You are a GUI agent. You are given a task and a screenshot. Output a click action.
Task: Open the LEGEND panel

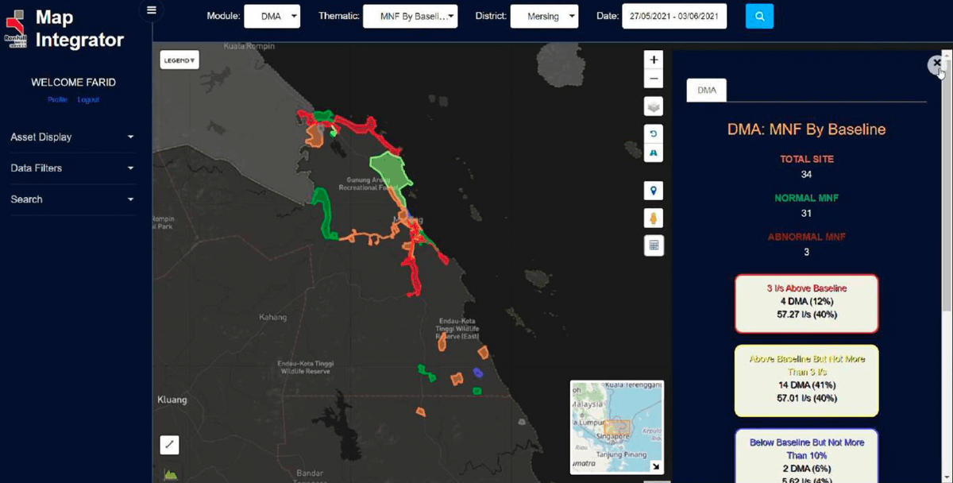coord(179,60)
